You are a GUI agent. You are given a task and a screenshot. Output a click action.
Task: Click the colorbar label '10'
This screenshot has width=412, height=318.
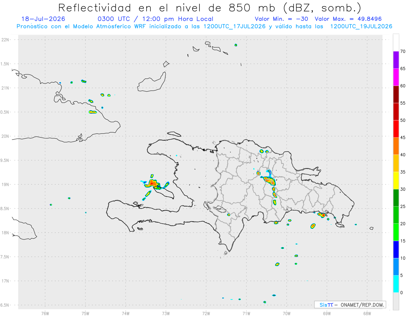pos(403,258)
